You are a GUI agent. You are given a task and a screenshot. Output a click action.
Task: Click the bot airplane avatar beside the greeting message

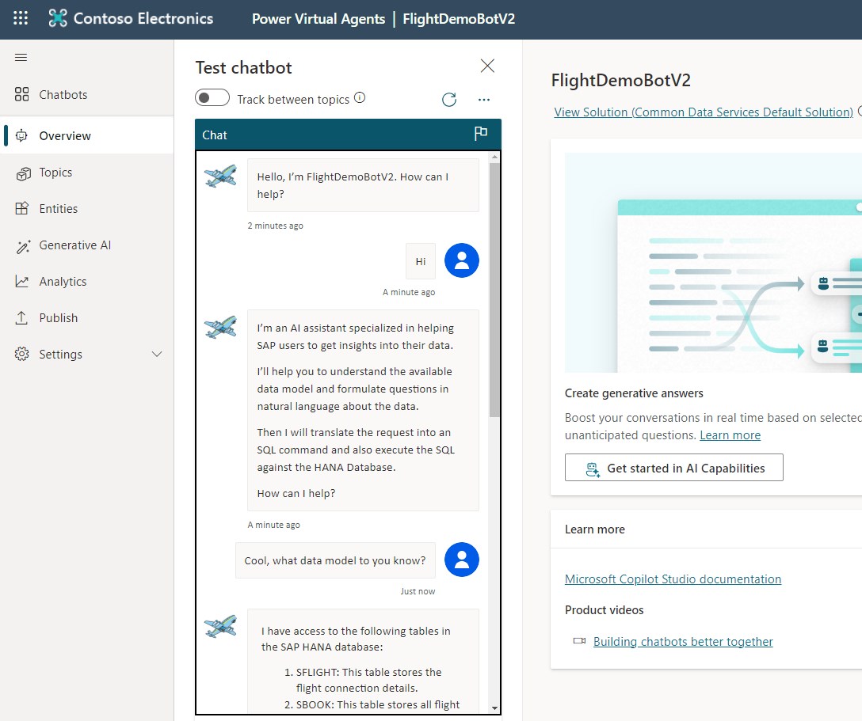[x=220, y=176]
